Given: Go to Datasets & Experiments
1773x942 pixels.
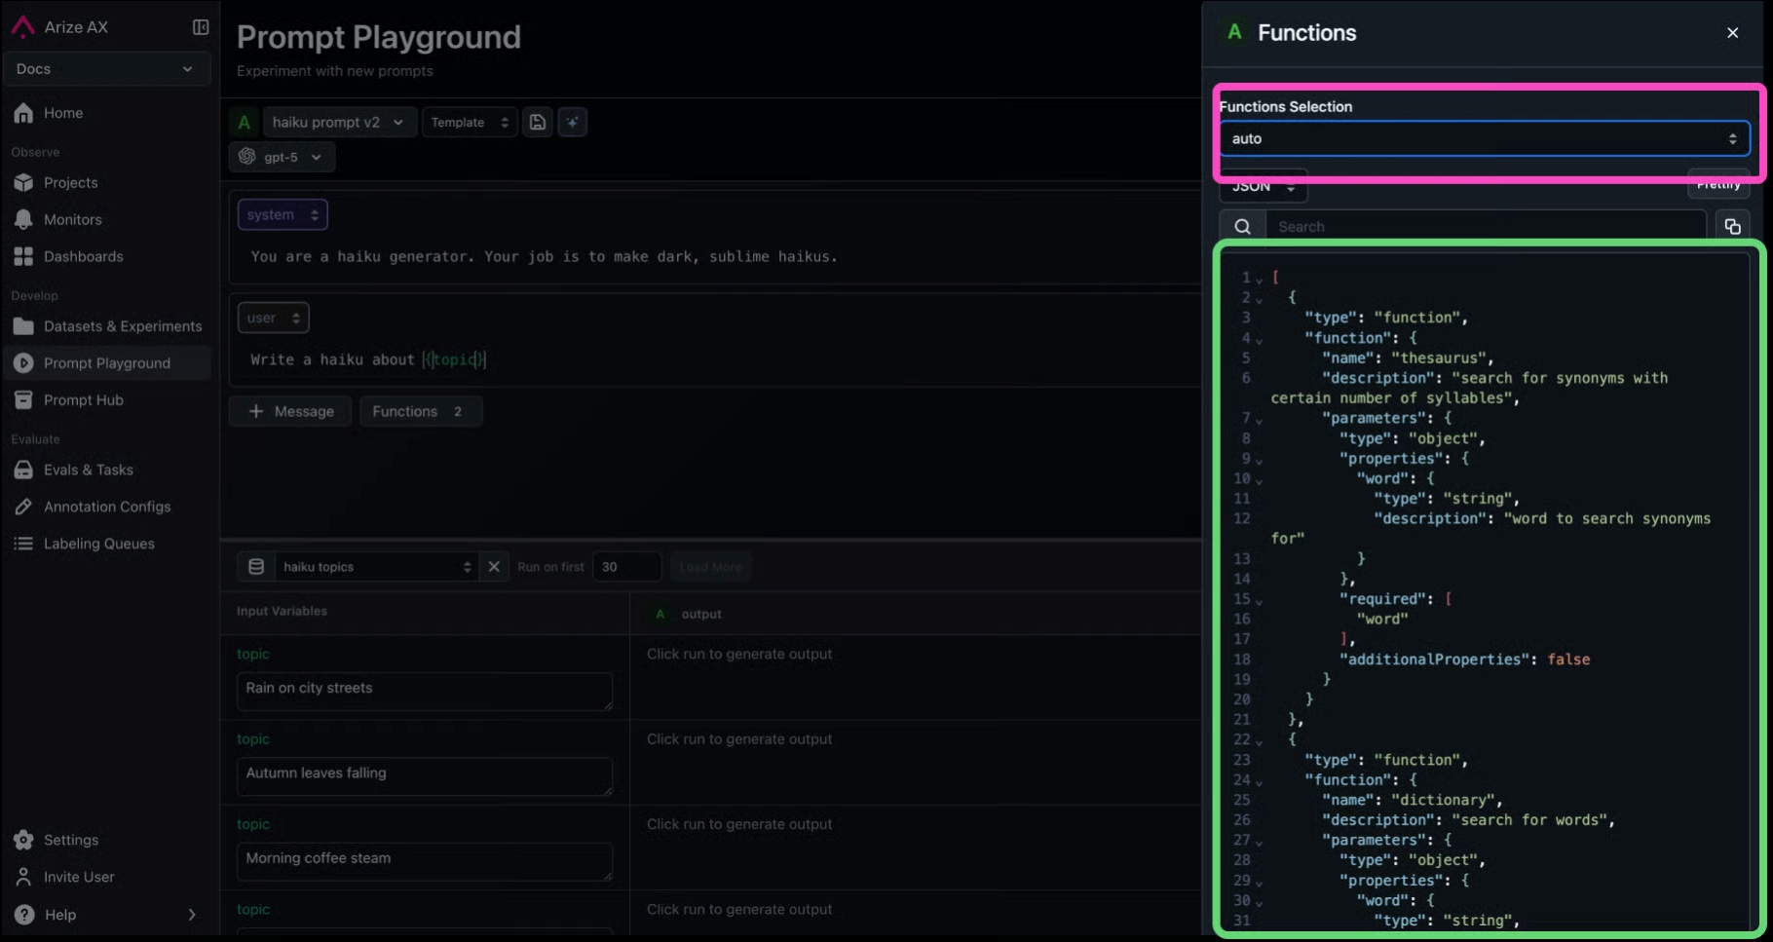Looking at the screenshot, I should click(122, 326).
